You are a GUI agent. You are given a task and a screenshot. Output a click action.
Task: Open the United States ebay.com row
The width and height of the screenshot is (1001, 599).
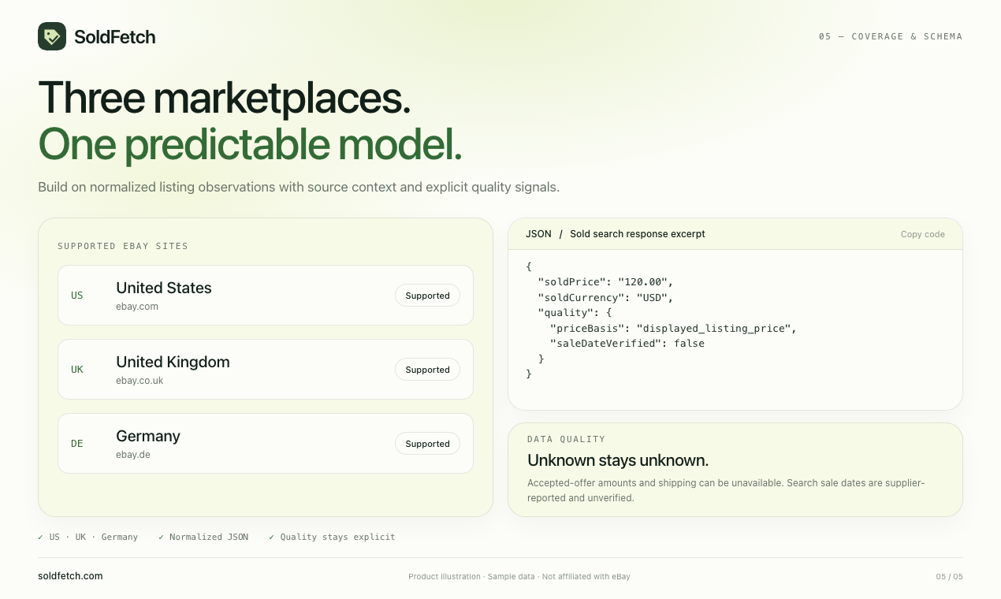(x=266, y=296)
